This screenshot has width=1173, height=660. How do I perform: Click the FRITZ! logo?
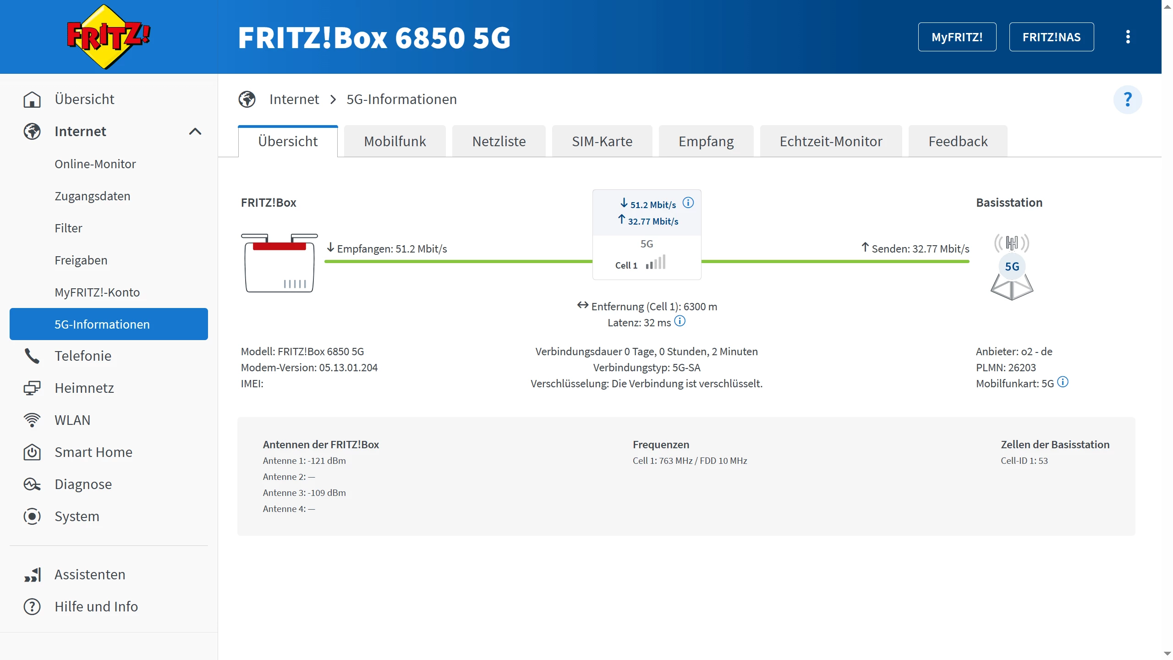[108, 37]
